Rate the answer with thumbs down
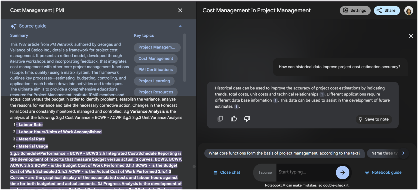Image resolution: width=418 pixels, height=190 pixels. coord(247,119)
